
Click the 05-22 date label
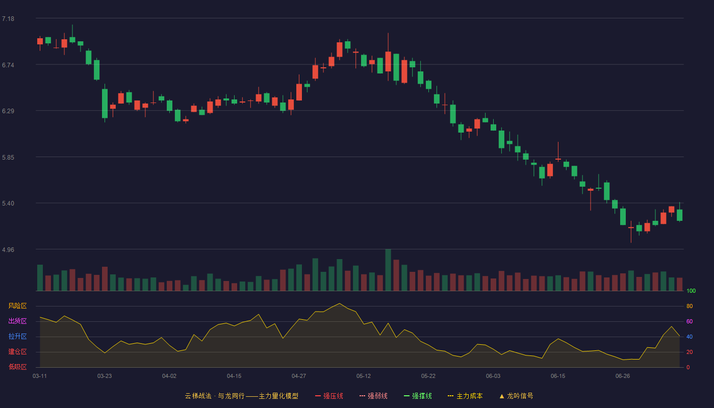point(428,376)
